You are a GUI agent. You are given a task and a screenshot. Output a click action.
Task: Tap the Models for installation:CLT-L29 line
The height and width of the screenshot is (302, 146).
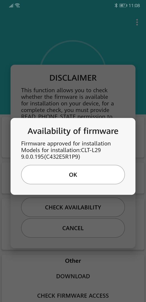click(61, 150)
